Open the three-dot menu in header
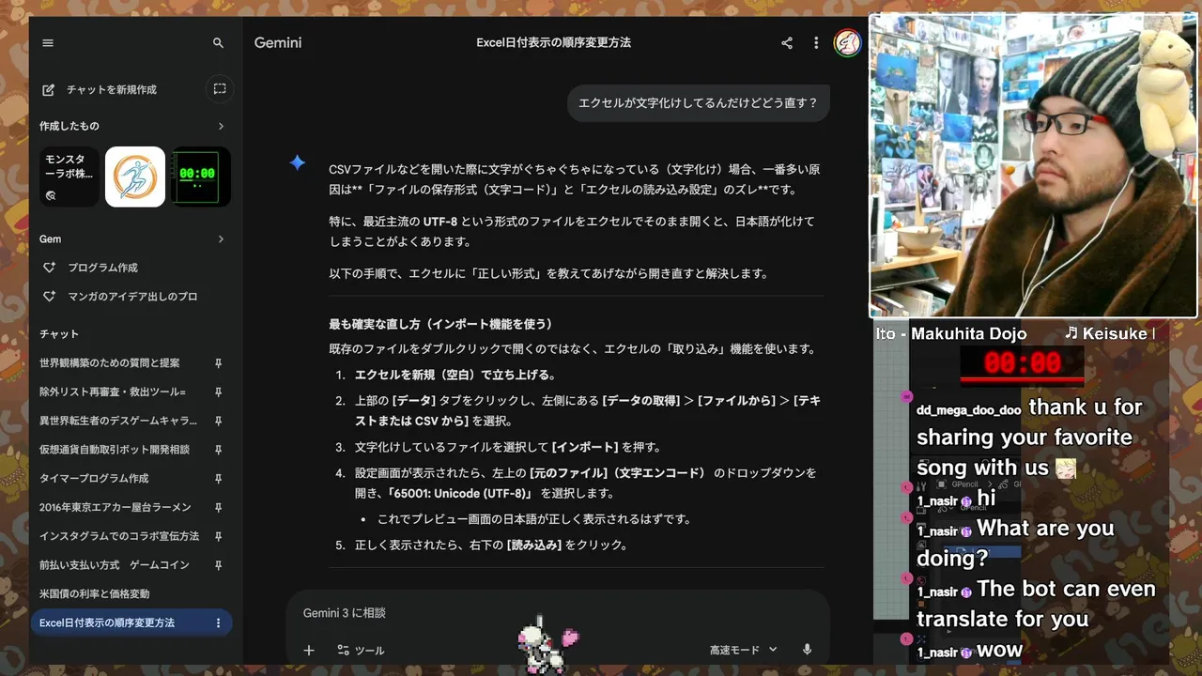This screenshot has height=676, width=1202. [x=816, y=43]
